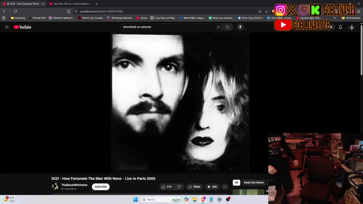Close the DCD video tab
Viewport: 363px width, 204px height.
[43, 4]
